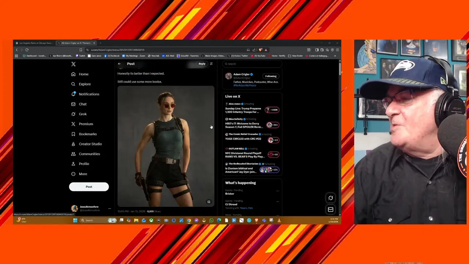Open Notifications in X sidebar
This screenshot has height=264, width=469.
point(85,94)
